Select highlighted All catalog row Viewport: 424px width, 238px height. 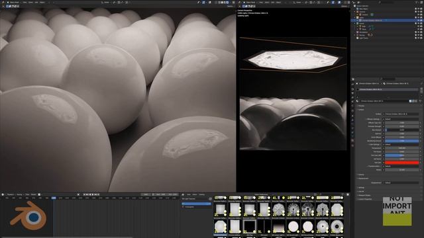click(197, 204)
